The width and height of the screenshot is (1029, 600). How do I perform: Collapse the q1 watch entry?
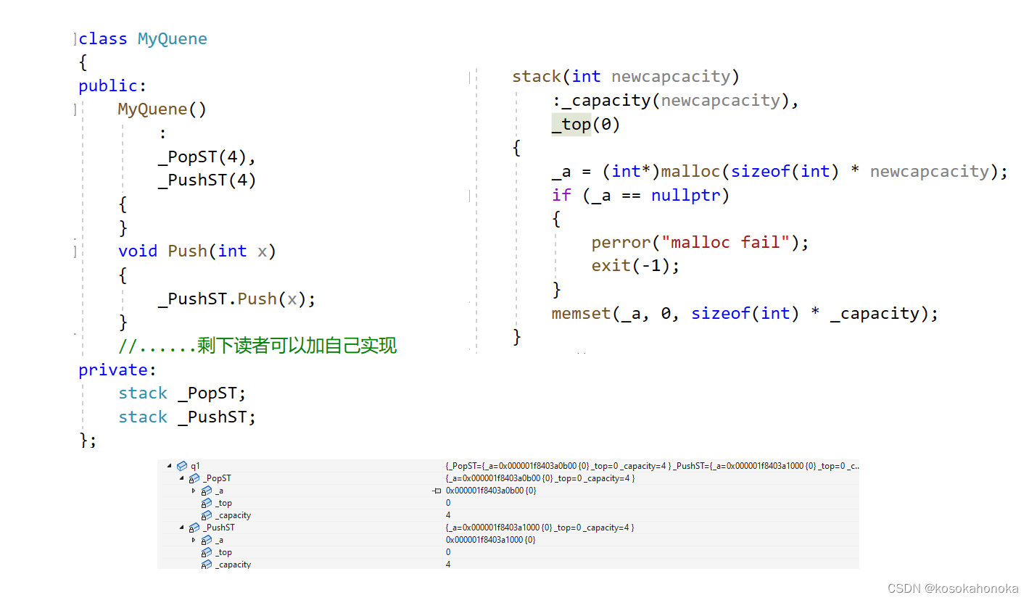pos(170,465)
